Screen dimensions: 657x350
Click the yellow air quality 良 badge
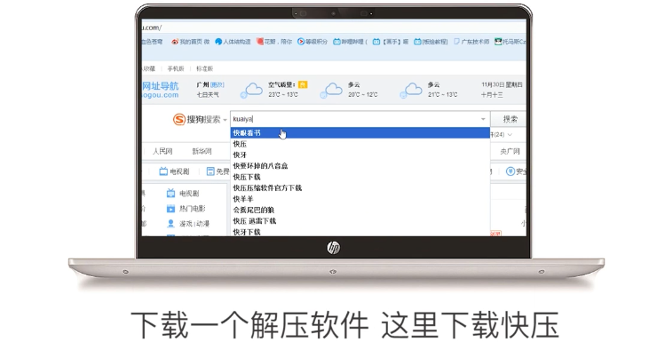click(303, 84)
